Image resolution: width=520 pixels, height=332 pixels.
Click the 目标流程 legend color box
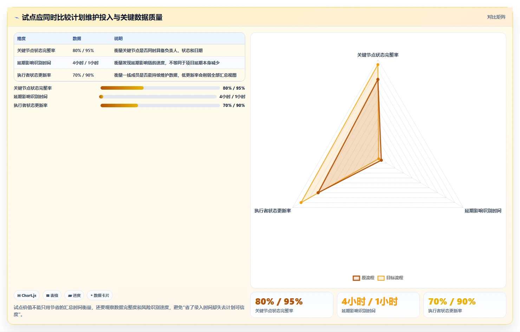click(381, 278)
